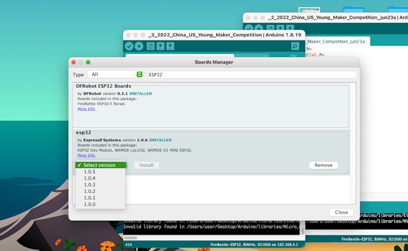Select version 1.0.5 from list
This screenshot has height=251, width=408.
100,172
